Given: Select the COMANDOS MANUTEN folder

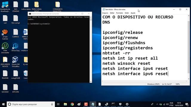Looking at the screenshot, I should pyautogui.click(x=58, y=7).
